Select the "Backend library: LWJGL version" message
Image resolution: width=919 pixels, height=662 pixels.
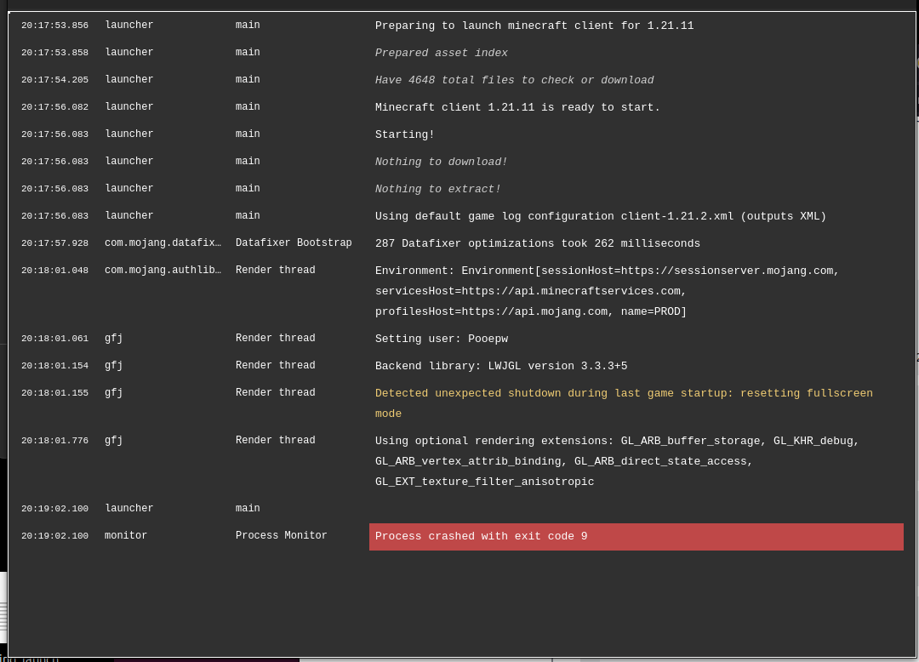501,366
